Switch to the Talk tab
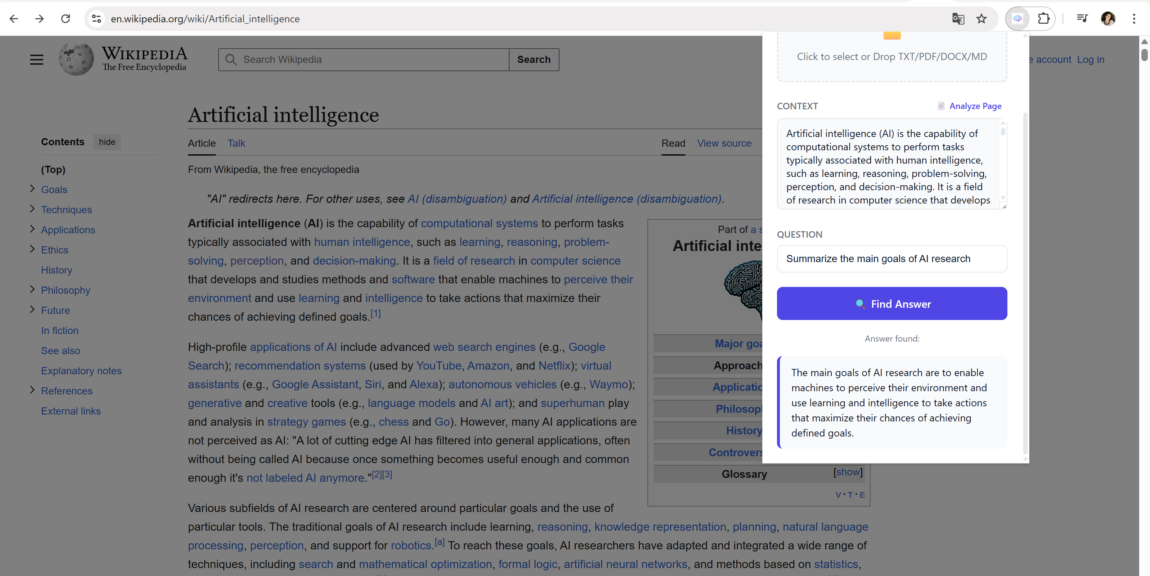The height and width of the screenshot is (576, 1150). tap(236, 143)
